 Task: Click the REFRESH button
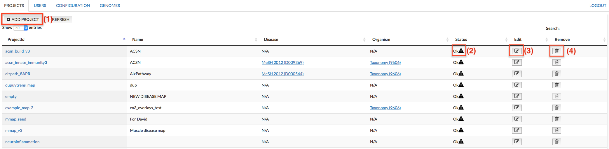pyautogui.click(x=61, y=19)
